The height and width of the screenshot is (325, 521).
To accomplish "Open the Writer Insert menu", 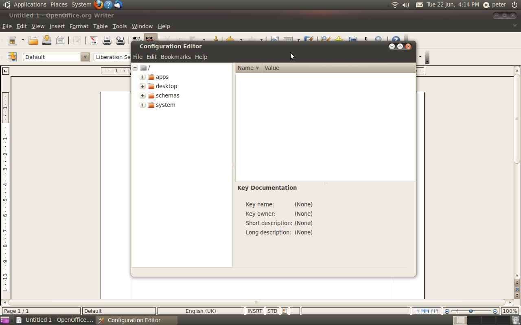I will pos(57,26).
